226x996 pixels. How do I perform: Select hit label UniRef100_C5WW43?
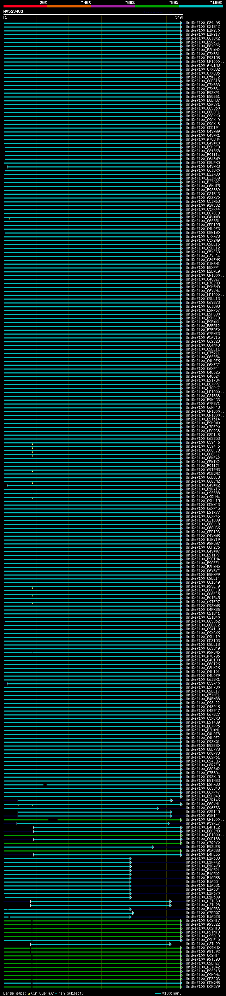203,505
